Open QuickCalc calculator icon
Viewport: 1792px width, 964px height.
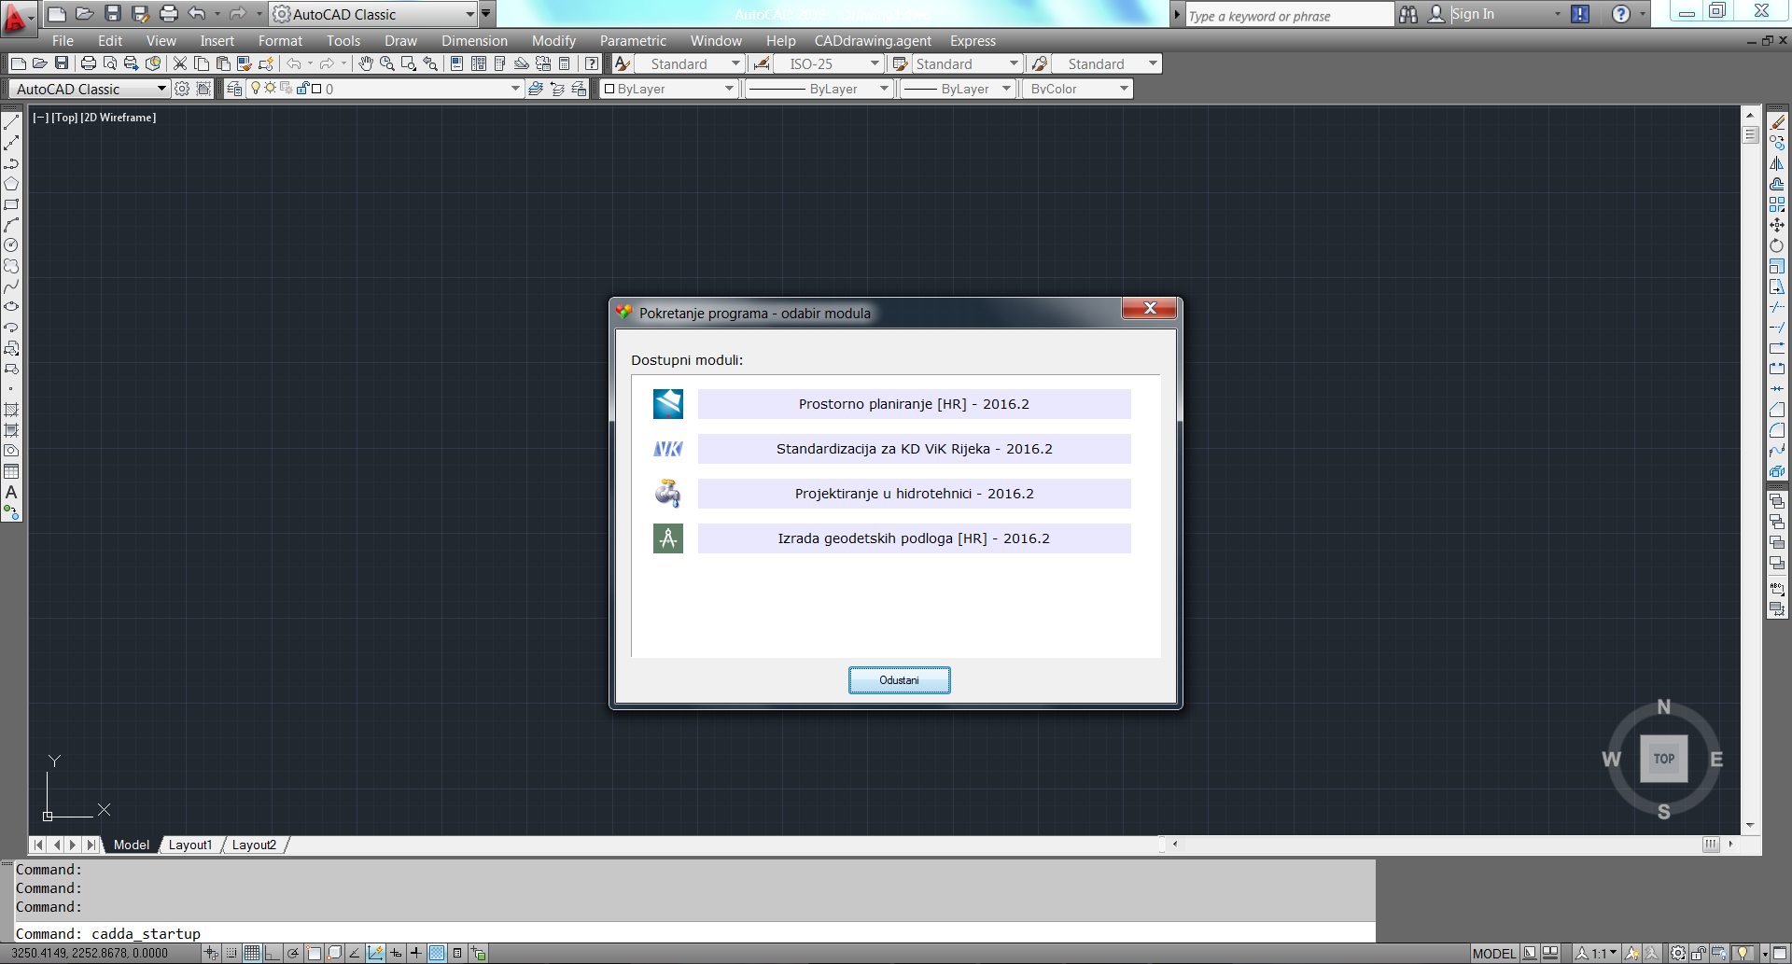(564, 63)
